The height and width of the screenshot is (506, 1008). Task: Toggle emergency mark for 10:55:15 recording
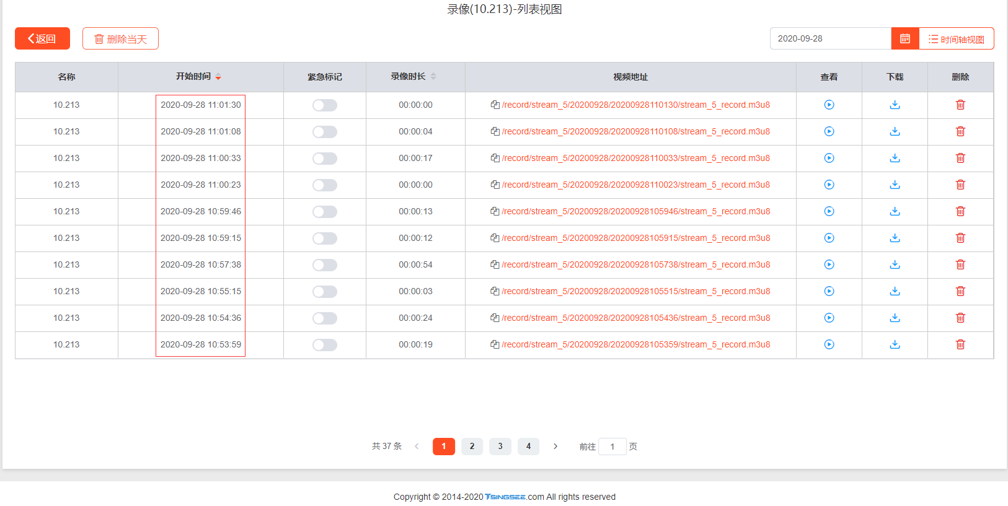pos(325,292)
